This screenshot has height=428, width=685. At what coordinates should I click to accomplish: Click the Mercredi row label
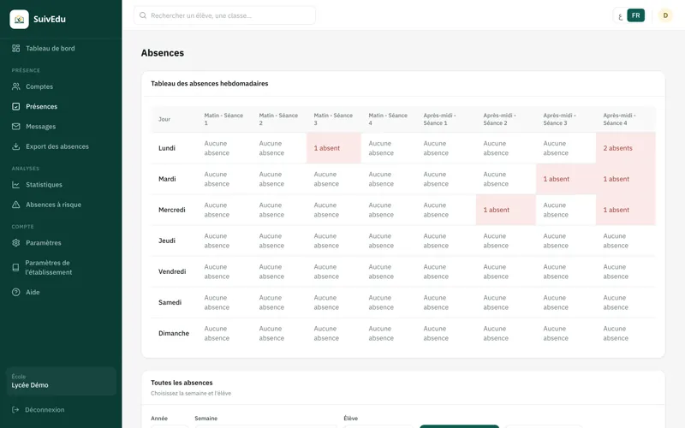pos(172,210)
